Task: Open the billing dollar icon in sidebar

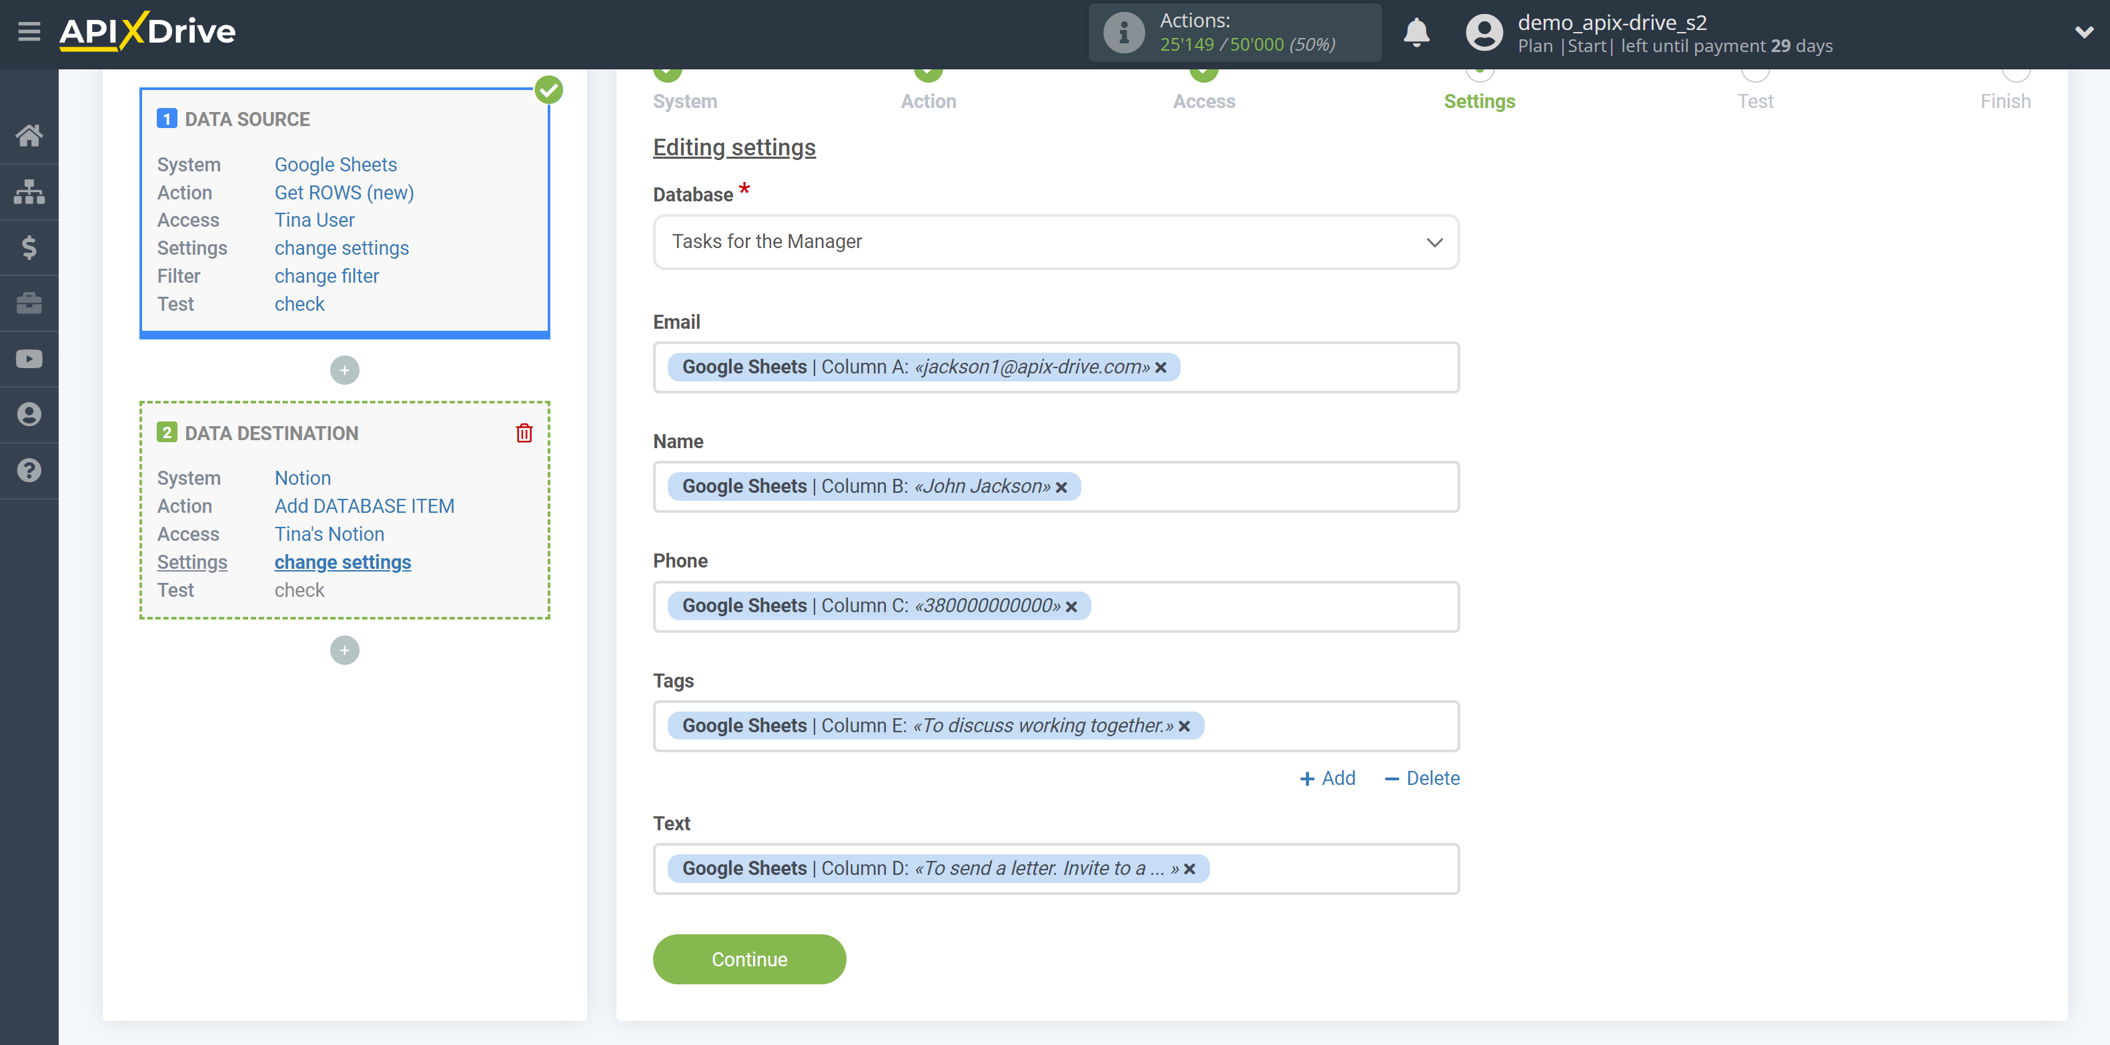Action: coord(29,247)
